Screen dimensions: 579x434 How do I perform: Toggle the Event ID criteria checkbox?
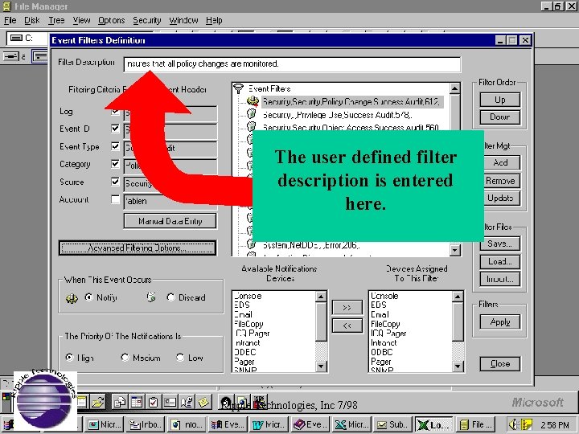pyautogui.click(x=115, y=129)
